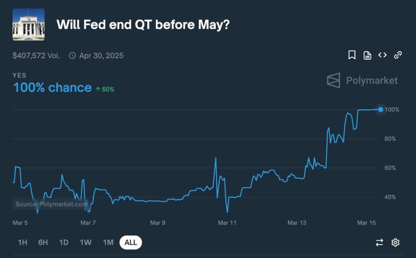Click the swap arrows icon

[x=379, y=242]
